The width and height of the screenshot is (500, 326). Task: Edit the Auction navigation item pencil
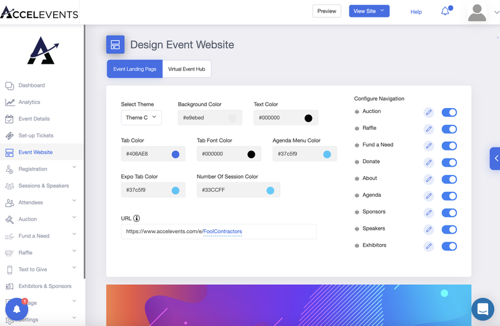(429, 112)
